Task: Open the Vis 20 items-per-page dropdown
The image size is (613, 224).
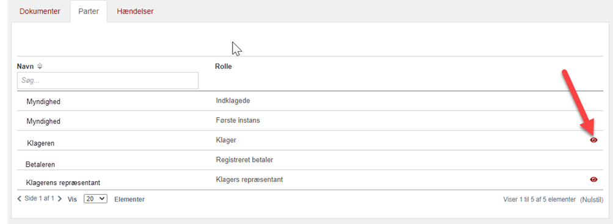Action: pos(95,199)
